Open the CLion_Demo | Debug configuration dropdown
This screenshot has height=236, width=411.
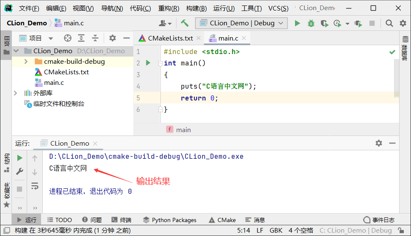pyautogui.click(x=241, y=23)
